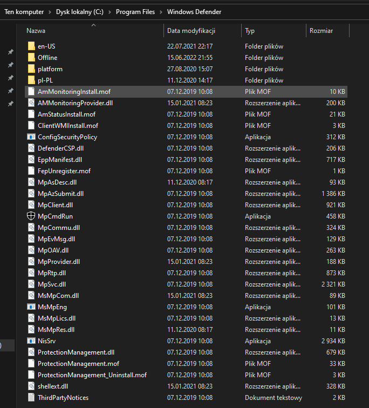Click the 2 934 KB size of NisSrv
369x408 pixels.
pyautogui.click(x=333, y=341)
